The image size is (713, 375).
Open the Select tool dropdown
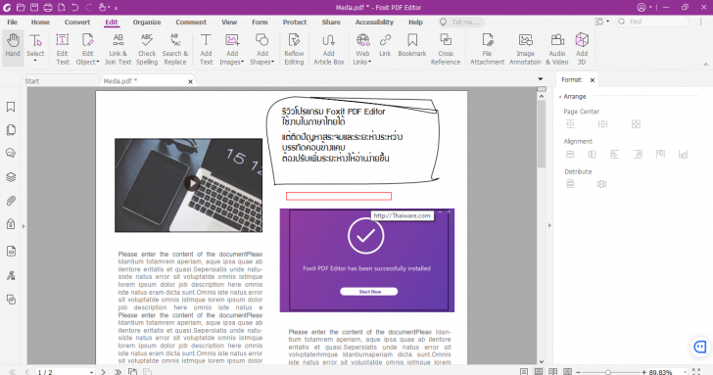click(x=35, y=61)
